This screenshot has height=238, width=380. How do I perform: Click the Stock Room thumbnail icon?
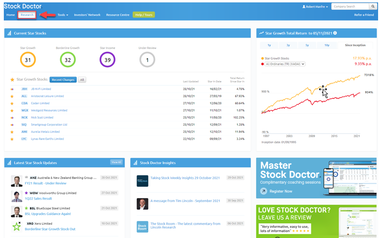(142, 227)
